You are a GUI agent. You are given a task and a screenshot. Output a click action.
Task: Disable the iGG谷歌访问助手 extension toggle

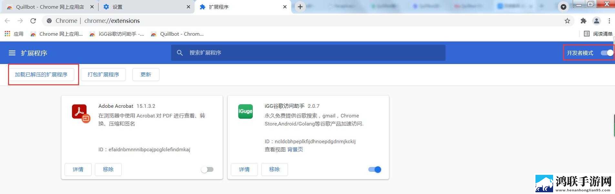375,170
